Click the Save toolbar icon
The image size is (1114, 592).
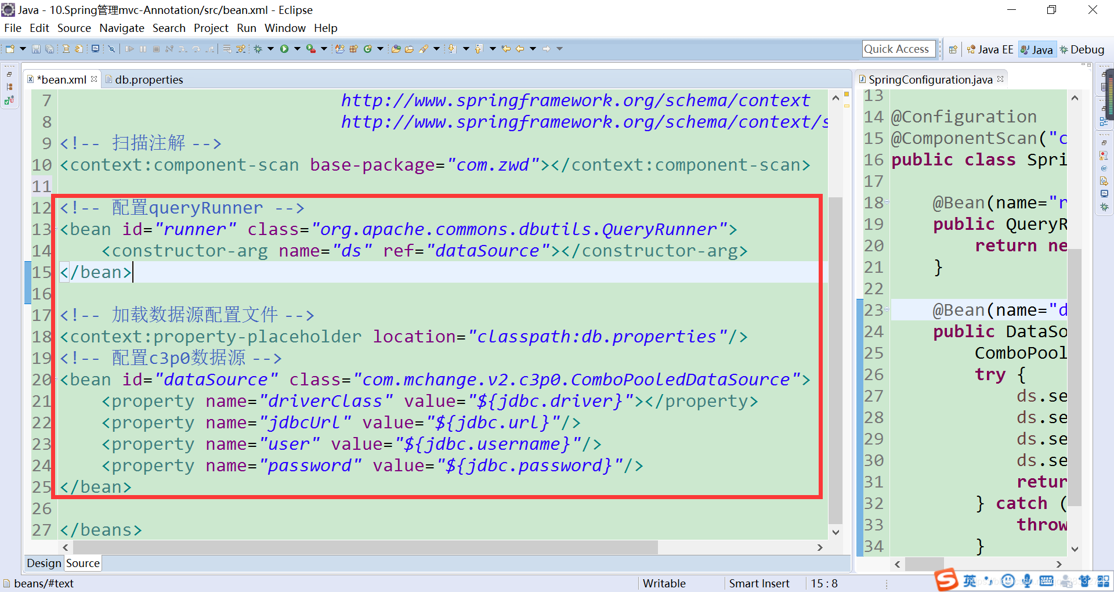36,49
